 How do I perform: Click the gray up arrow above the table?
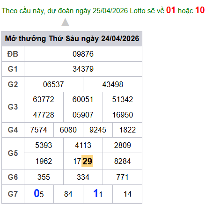[x=65, y=22]
